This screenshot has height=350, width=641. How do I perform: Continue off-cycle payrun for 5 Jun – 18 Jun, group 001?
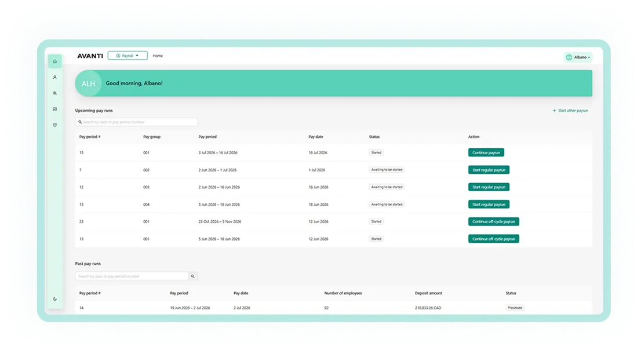point(493,239)
